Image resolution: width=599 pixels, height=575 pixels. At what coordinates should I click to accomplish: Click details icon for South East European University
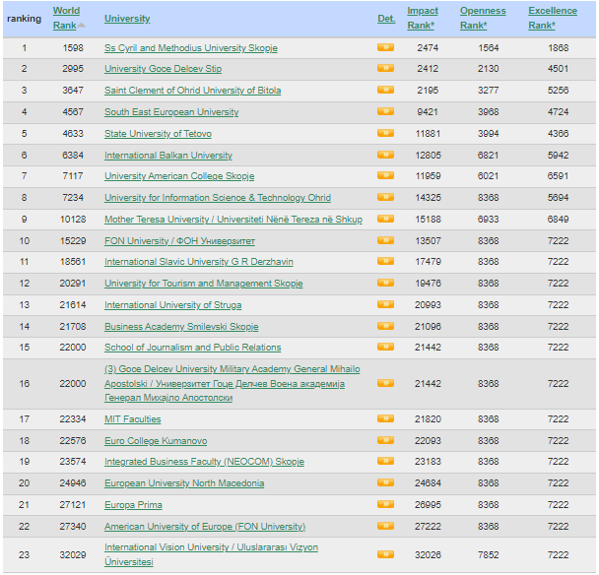(x=385, y=112)
